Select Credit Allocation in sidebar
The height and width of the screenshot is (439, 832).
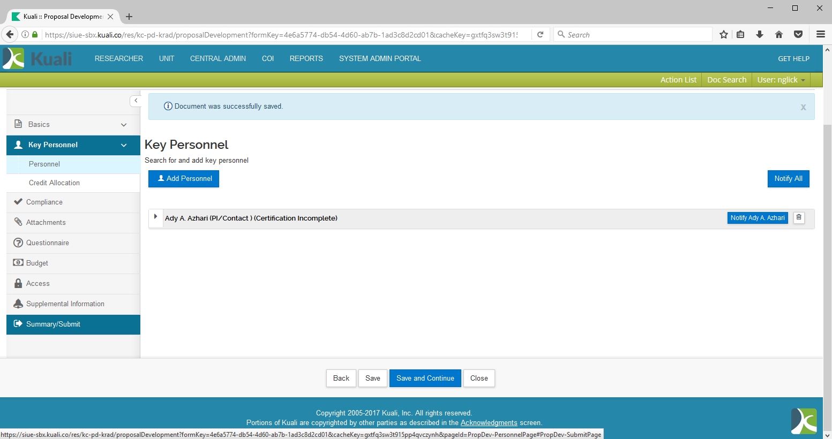(x=54, y=183)
